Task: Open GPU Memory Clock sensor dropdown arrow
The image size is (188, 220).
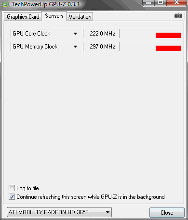Action: point(75,47)
